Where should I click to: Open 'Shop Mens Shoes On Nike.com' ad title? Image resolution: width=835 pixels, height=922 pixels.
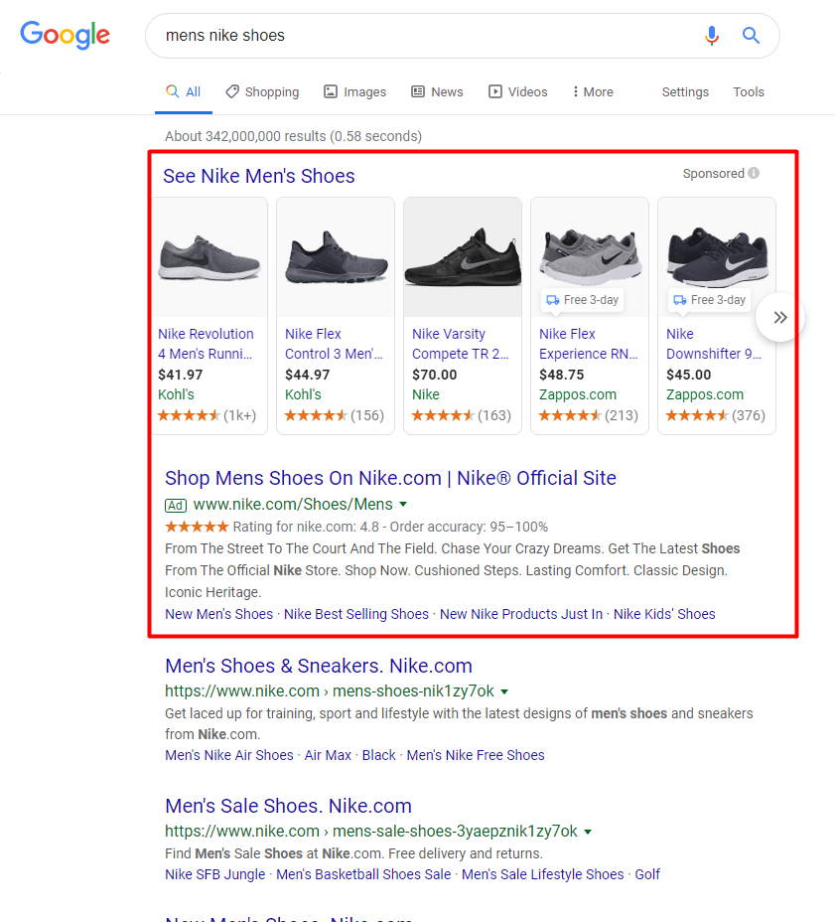pyautogui.click(x=390, y=478)
